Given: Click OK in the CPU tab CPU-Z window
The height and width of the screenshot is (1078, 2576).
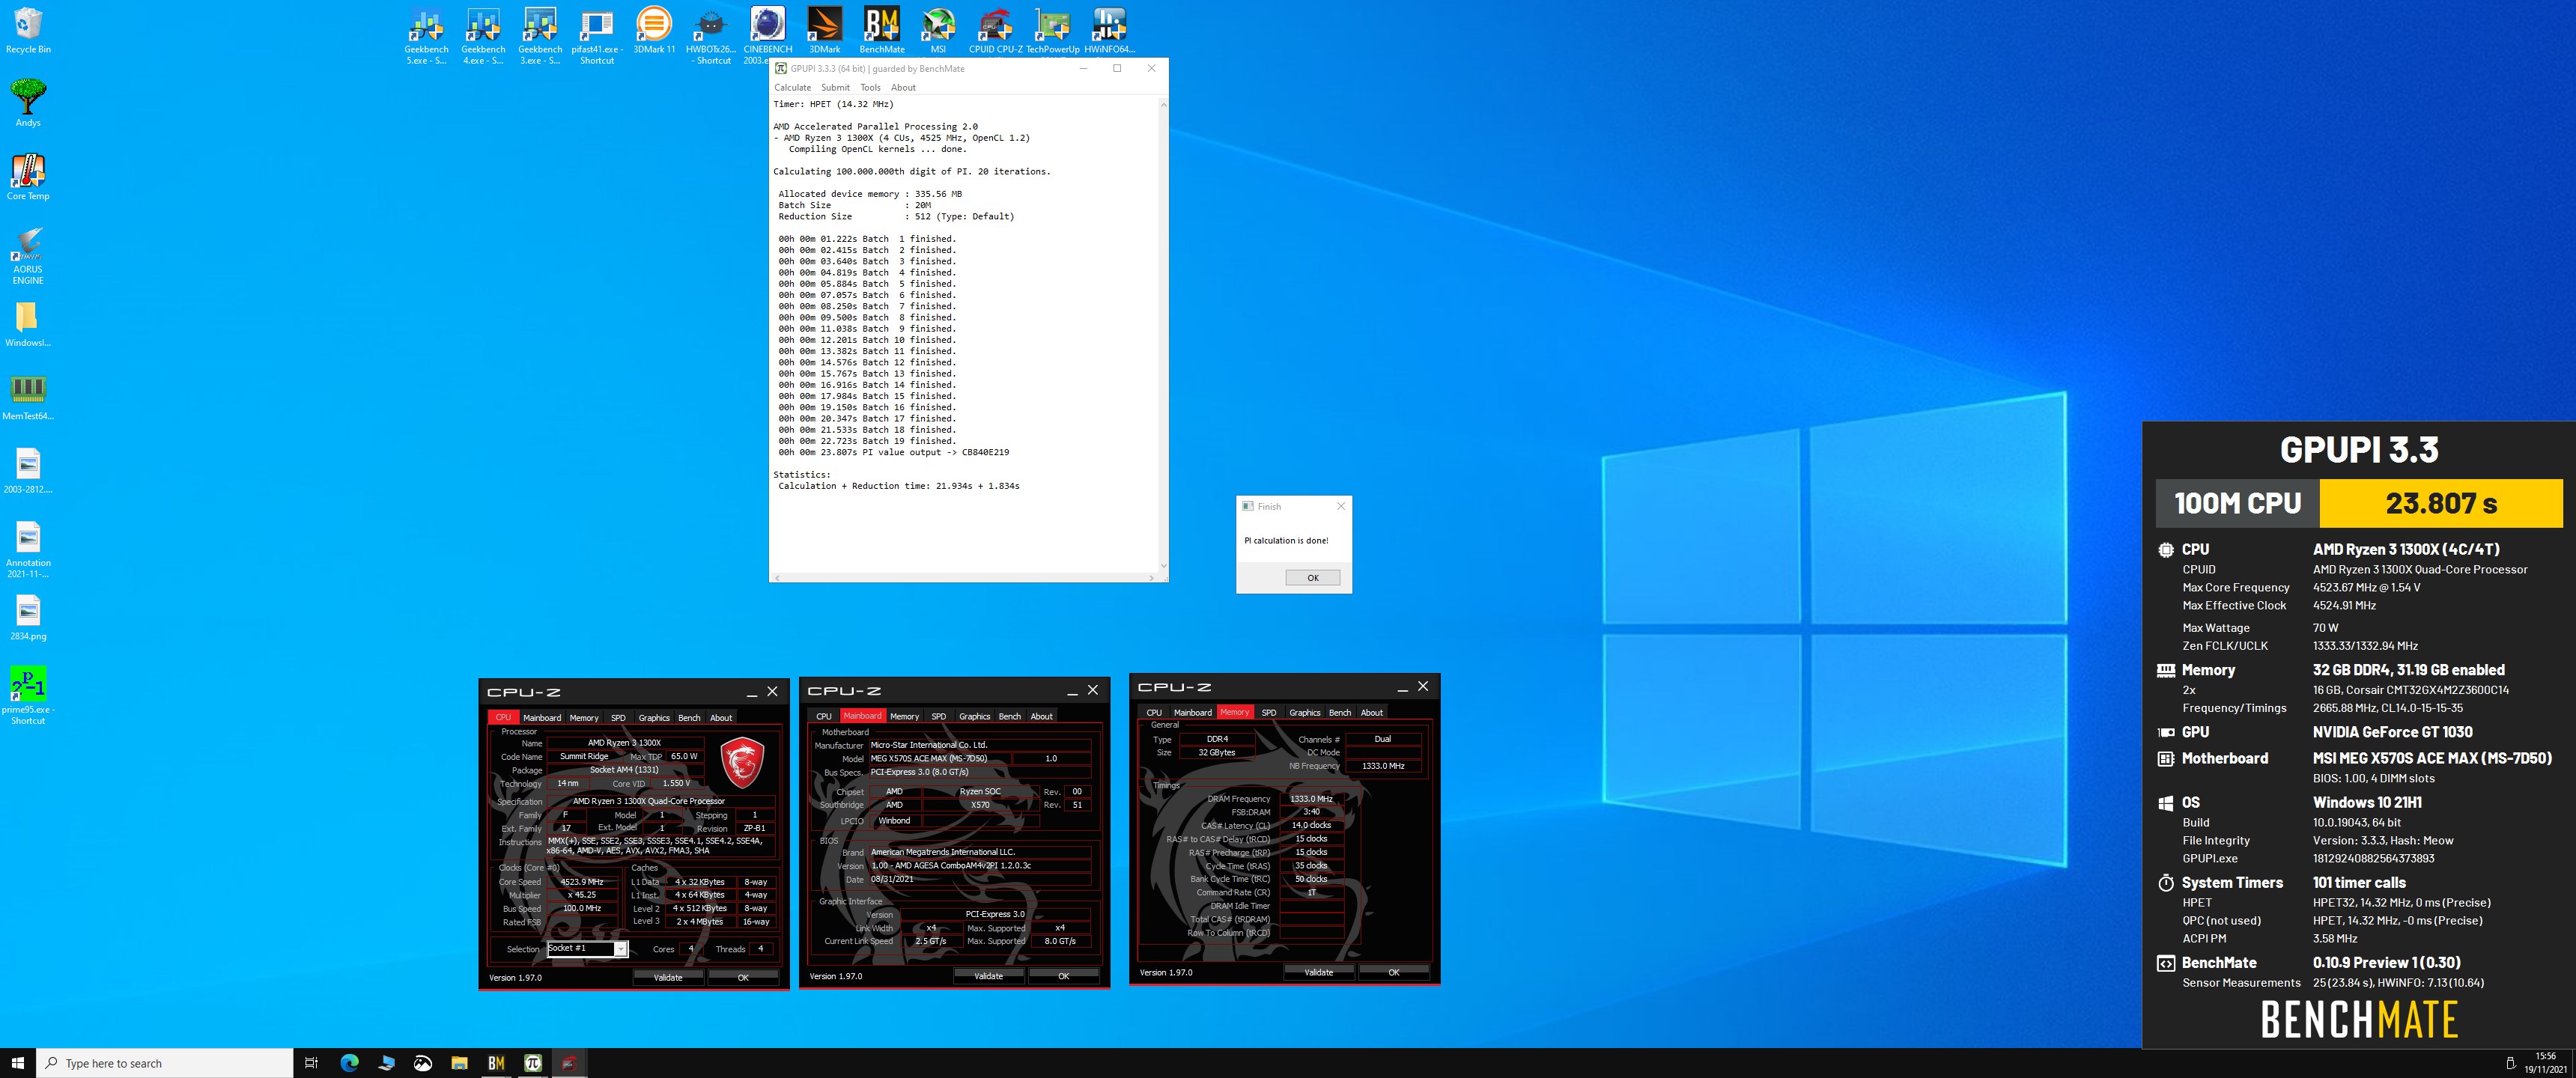Looking at the screenshot, I should 743,978.
